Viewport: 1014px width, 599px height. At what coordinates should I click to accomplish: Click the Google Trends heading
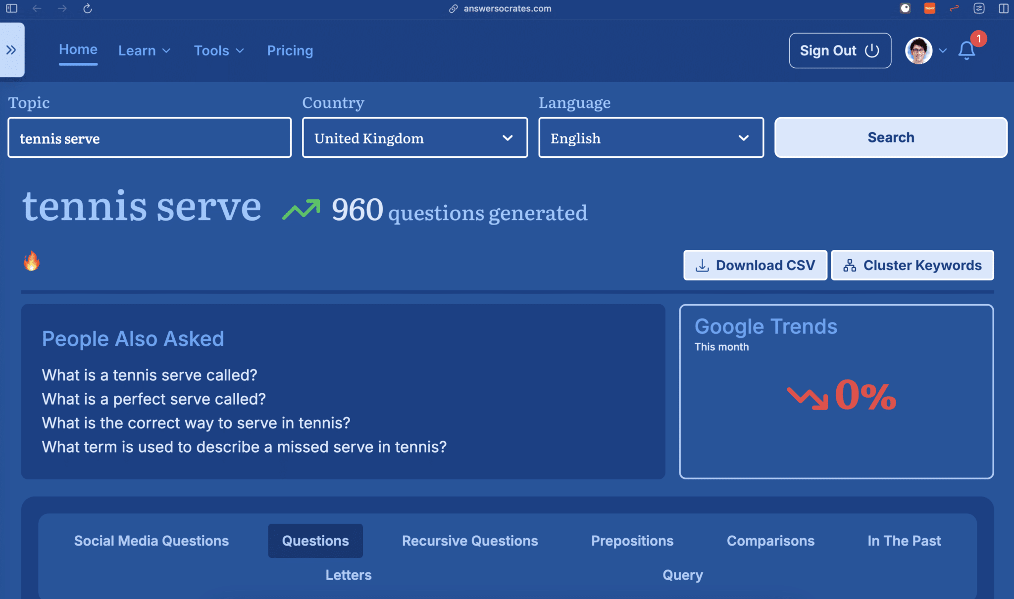click(766, 327)
